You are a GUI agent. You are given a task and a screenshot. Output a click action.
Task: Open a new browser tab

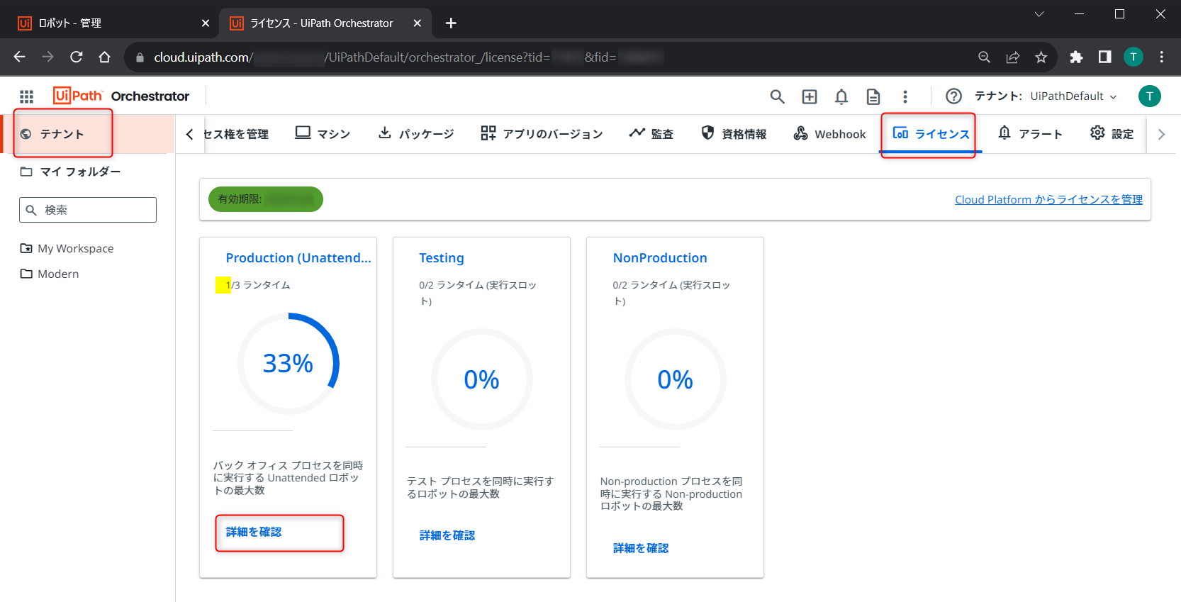coord(451,23)
